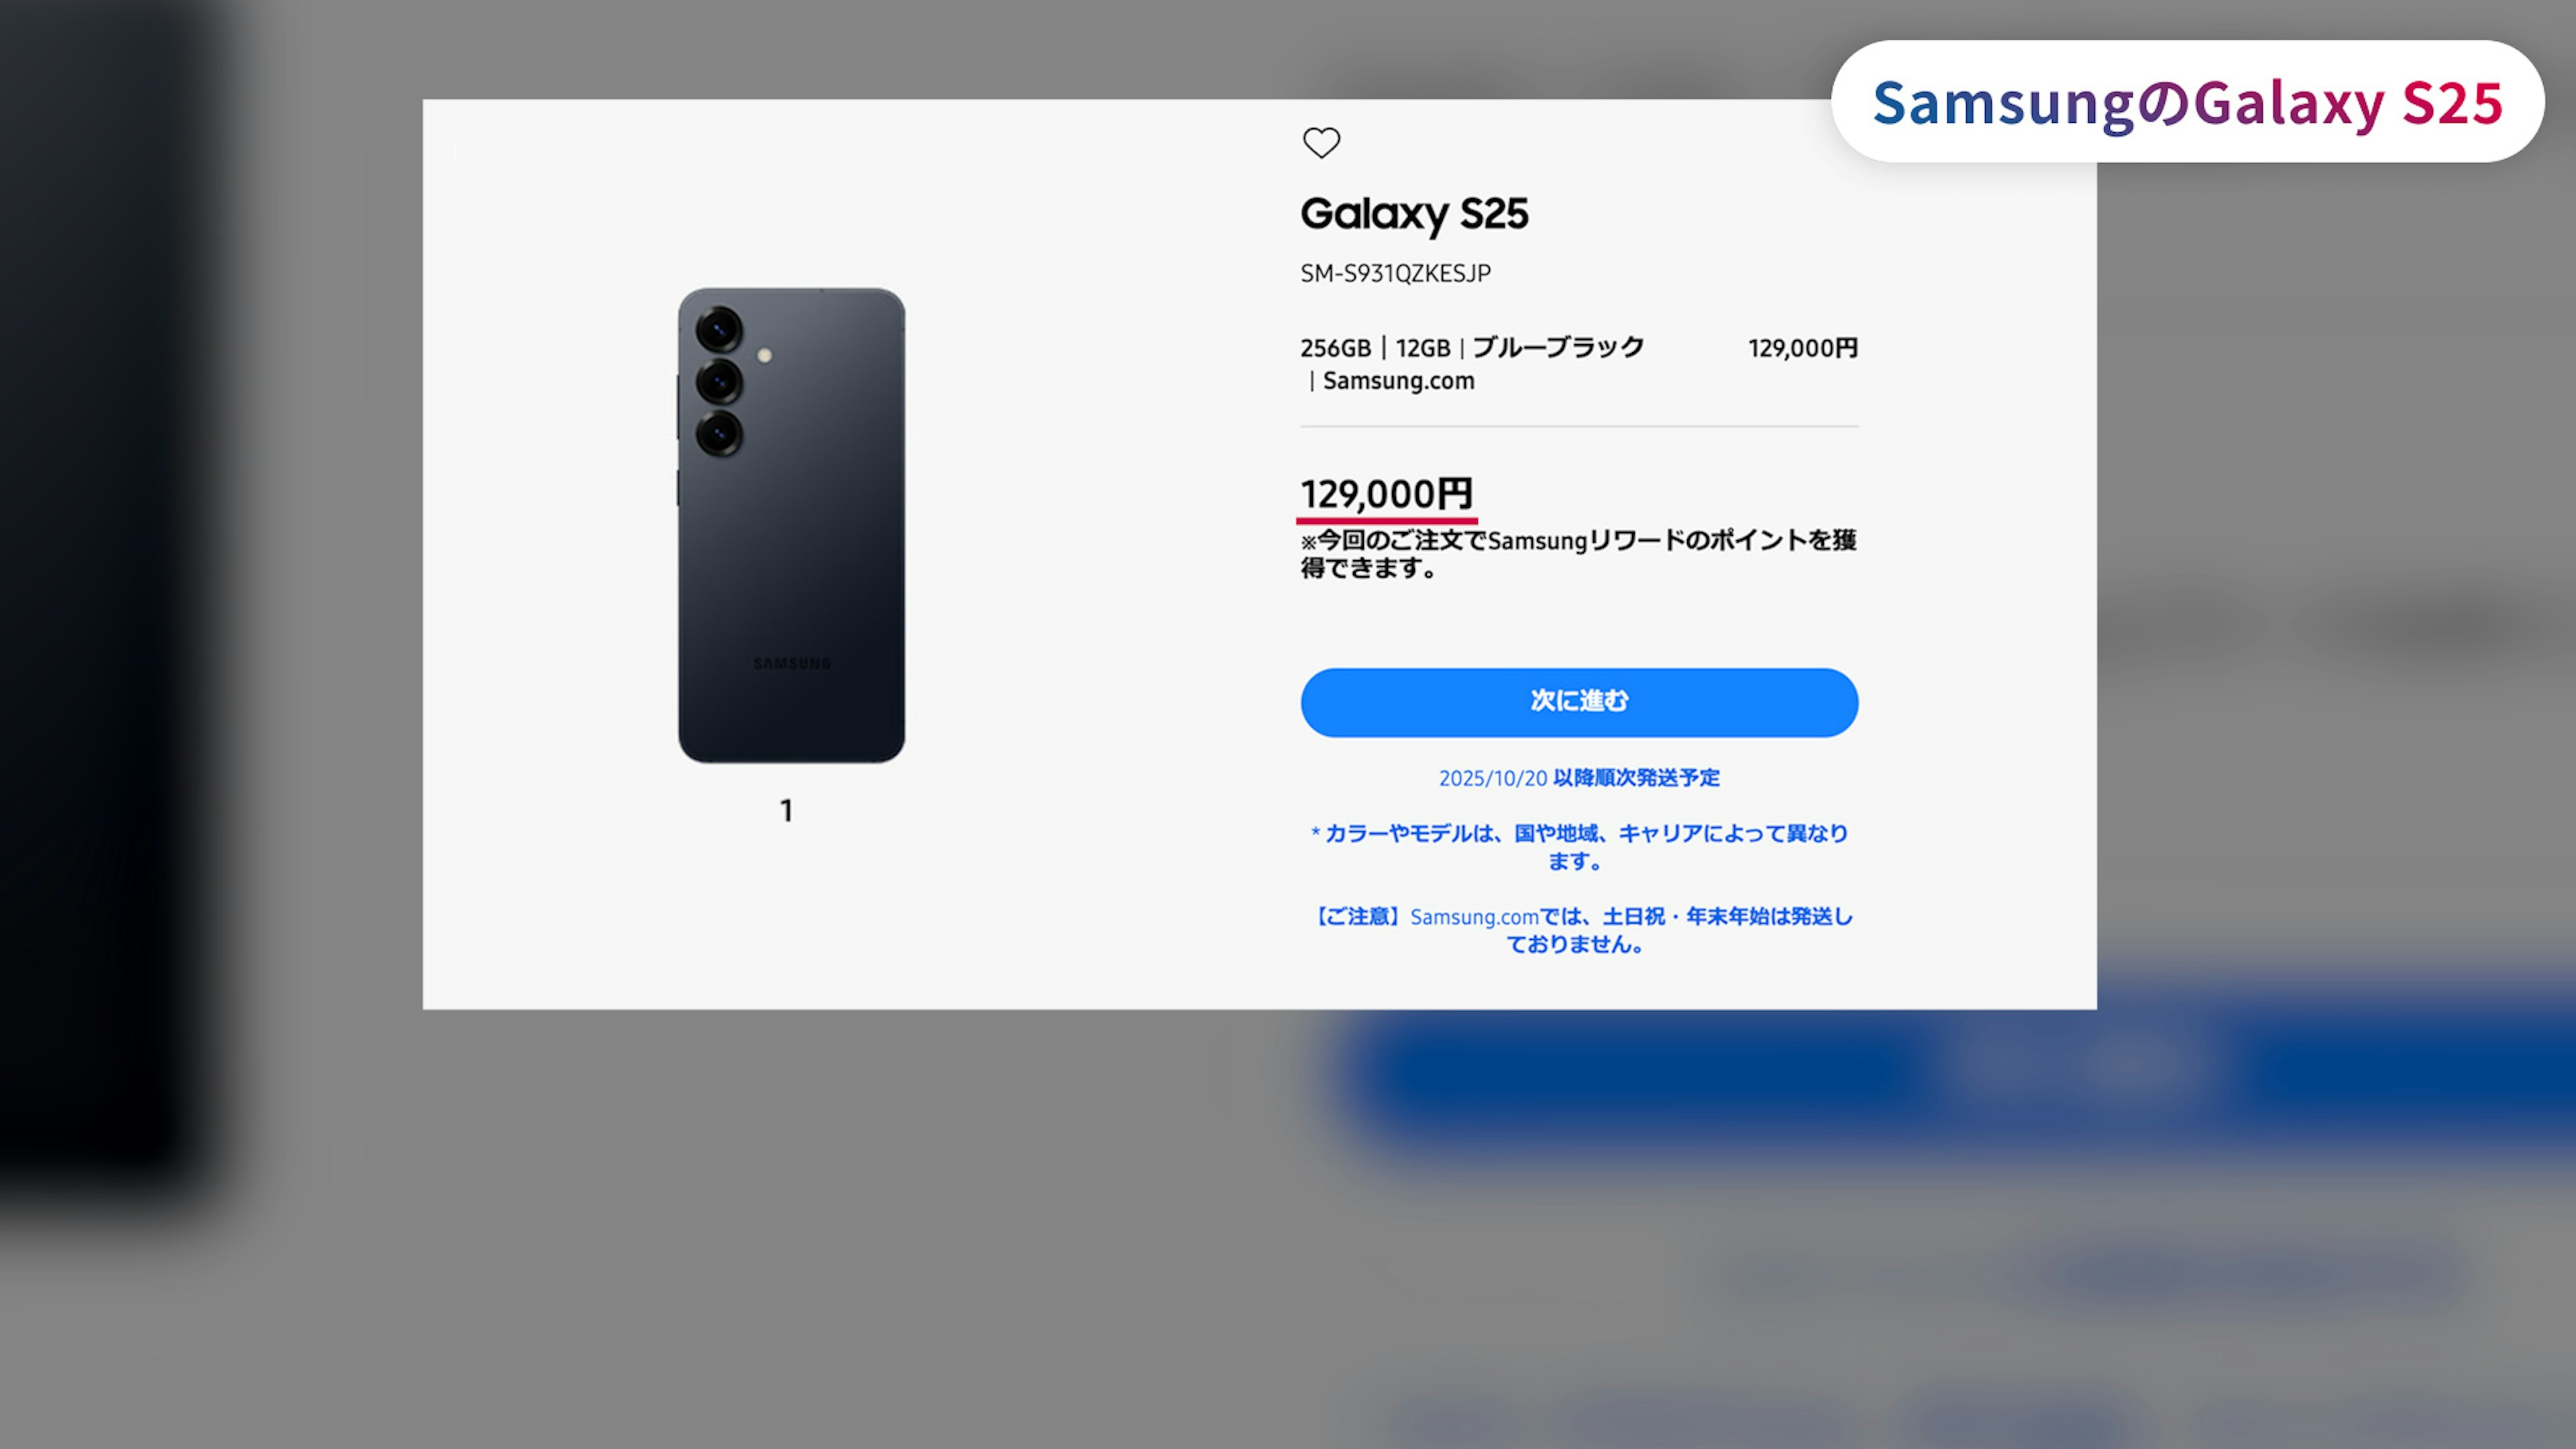Click the カラーやモデル disclaimer text
Image resolution: width=2576 pixels, height=1449 pixels.
click(x=1579, y=847)
